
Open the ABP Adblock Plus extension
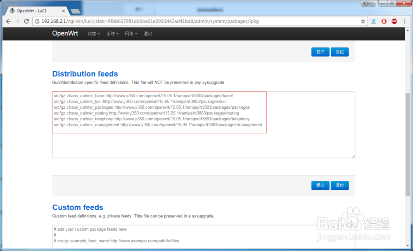pos(394,22)
